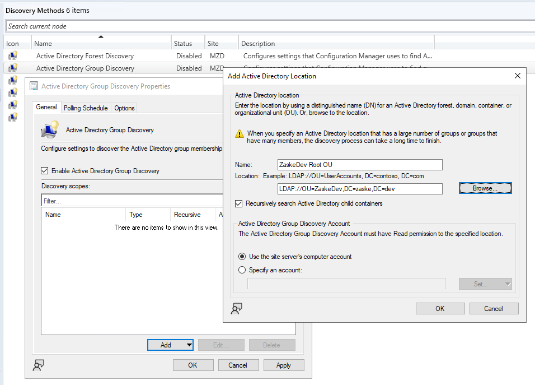Click the Active Directory Group Discovery row icon
The width and height of the screenshot is (535, 385).
pos(12,68)
